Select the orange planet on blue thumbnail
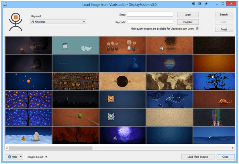This screenshot has height=164, width=239. point(29,81)
